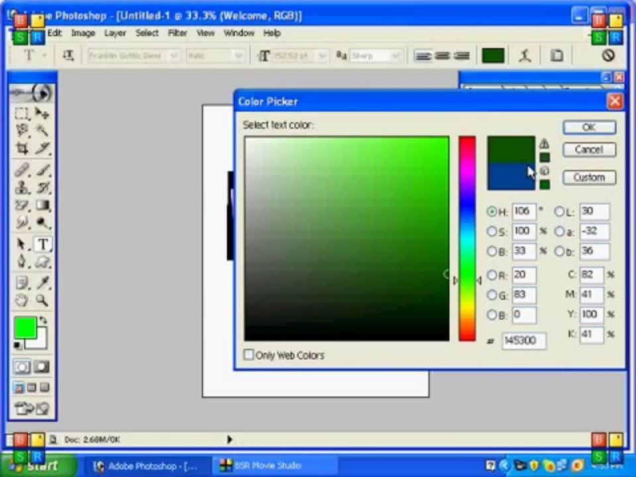Swap foreground and background colors
This screenshot has width=636, height=477.
pyautogui.click(x=43, y=320)
